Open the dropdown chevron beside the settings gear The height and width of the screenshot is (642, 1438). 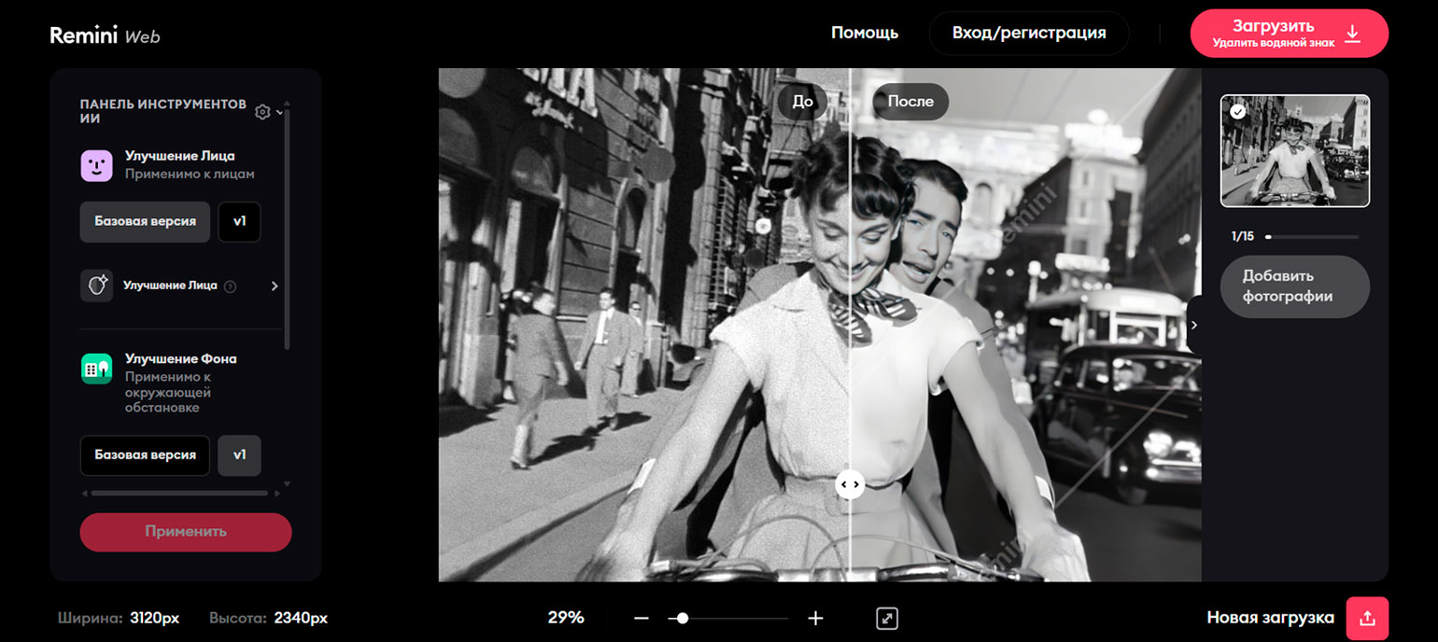279,112
